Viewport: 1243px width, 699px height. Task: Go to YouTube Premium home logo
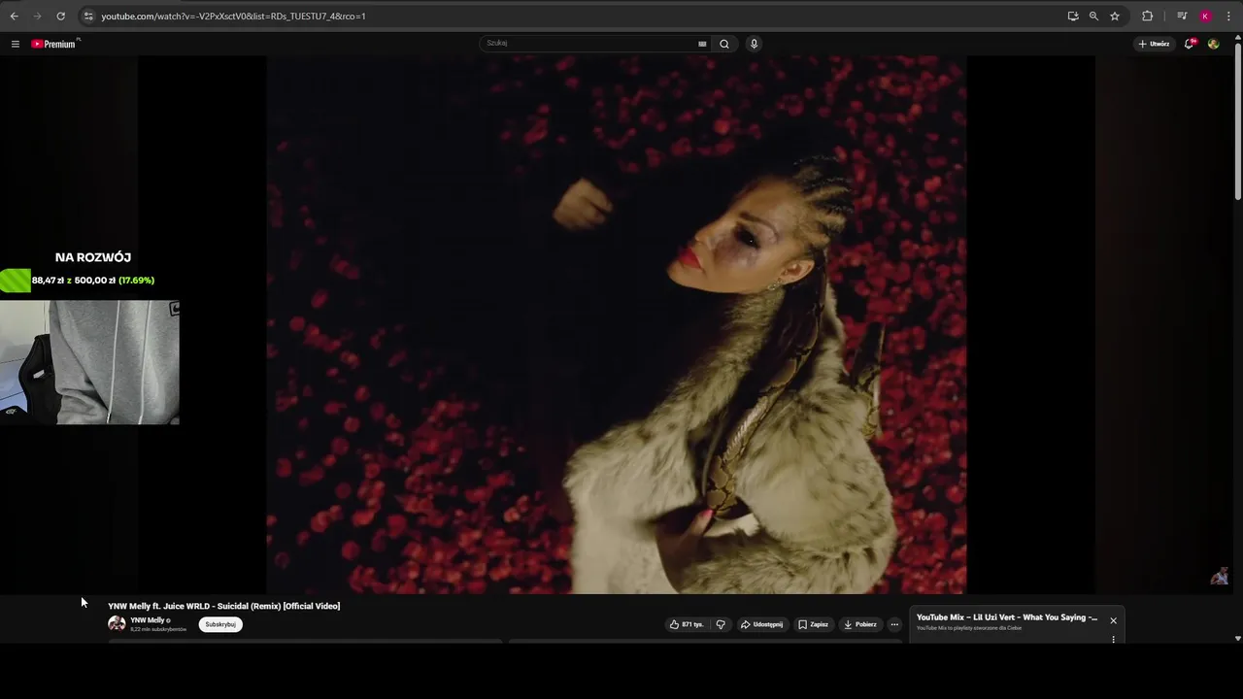[x=53, y=44]
